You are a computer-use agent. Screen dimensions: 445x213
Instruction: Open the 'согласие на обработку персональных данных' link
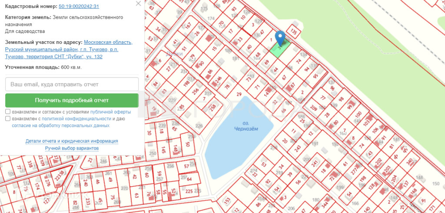61,125
